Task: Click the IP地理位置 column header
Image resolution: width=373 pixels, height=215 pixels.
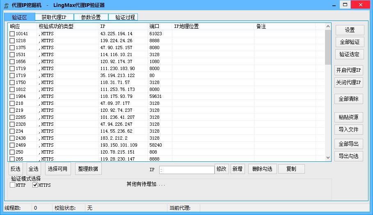Action: point(213,26)
